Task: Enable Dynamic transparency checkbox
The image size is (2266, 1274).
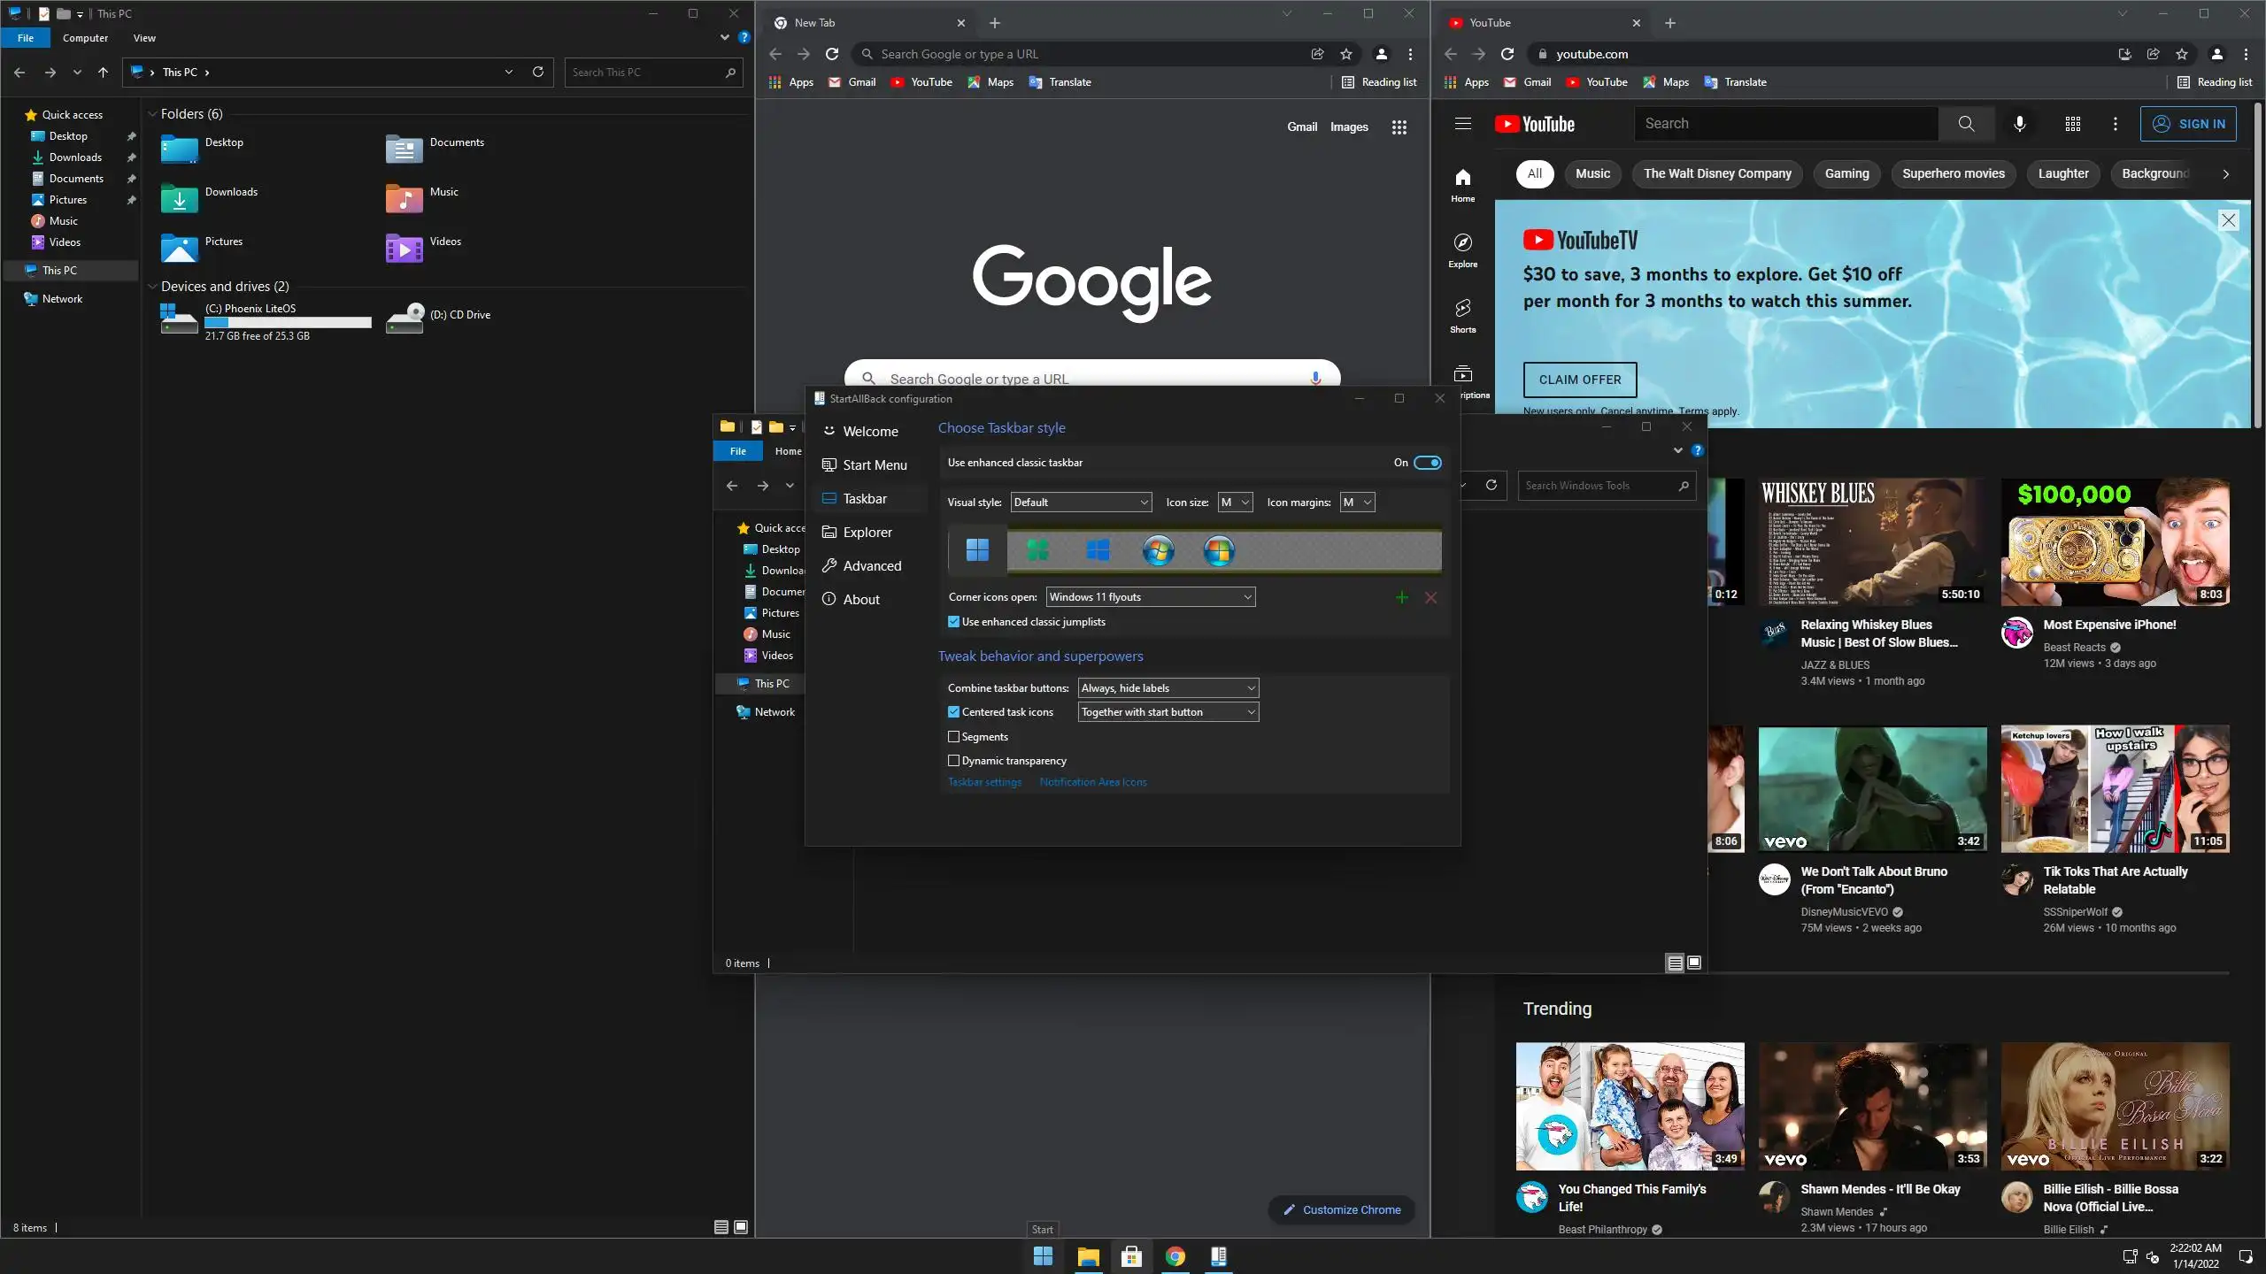Action: pyautogui.click(x=953, y=761)
